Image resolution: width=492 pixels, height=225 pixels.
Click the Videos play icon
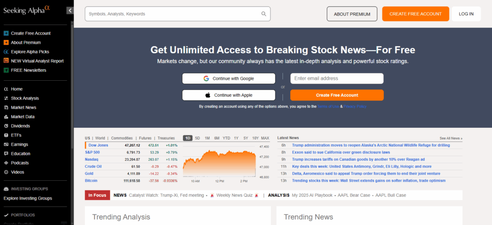pyautogui.click(x=6, y=172)
